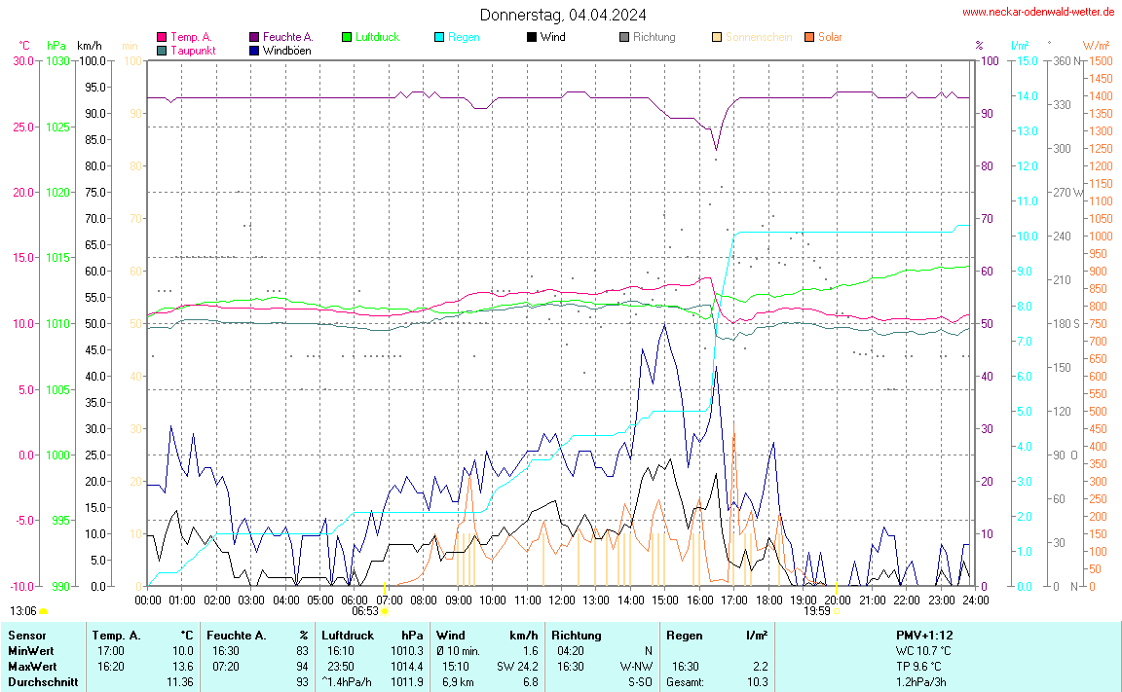Click the cyan Regen legend swatch

pyautogui.click(x=439, y=37)
